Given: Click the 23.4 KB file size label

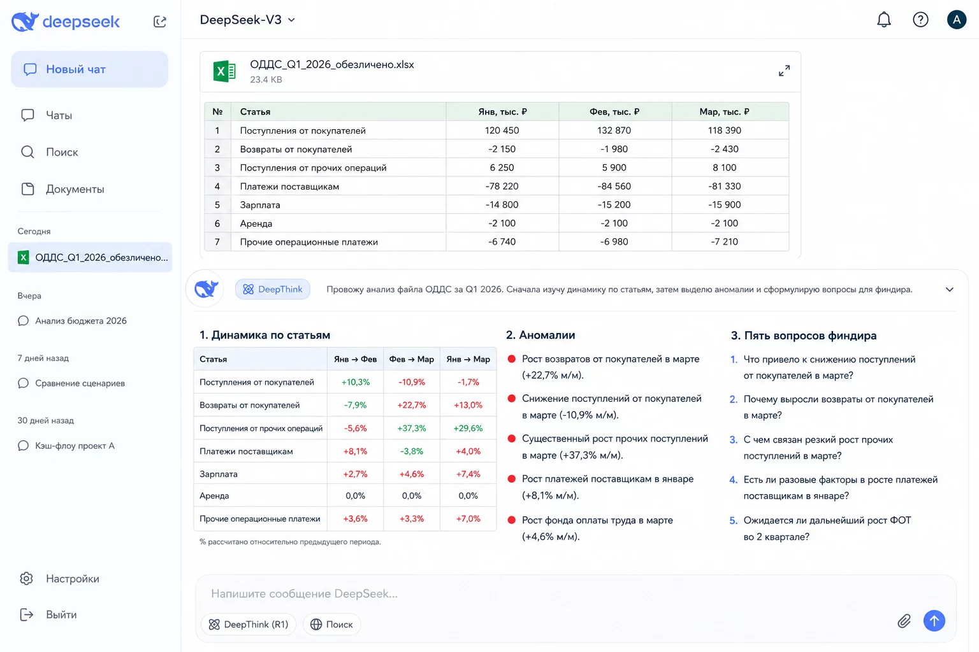Looking at the screenshot, I should [x=266, y=80].
